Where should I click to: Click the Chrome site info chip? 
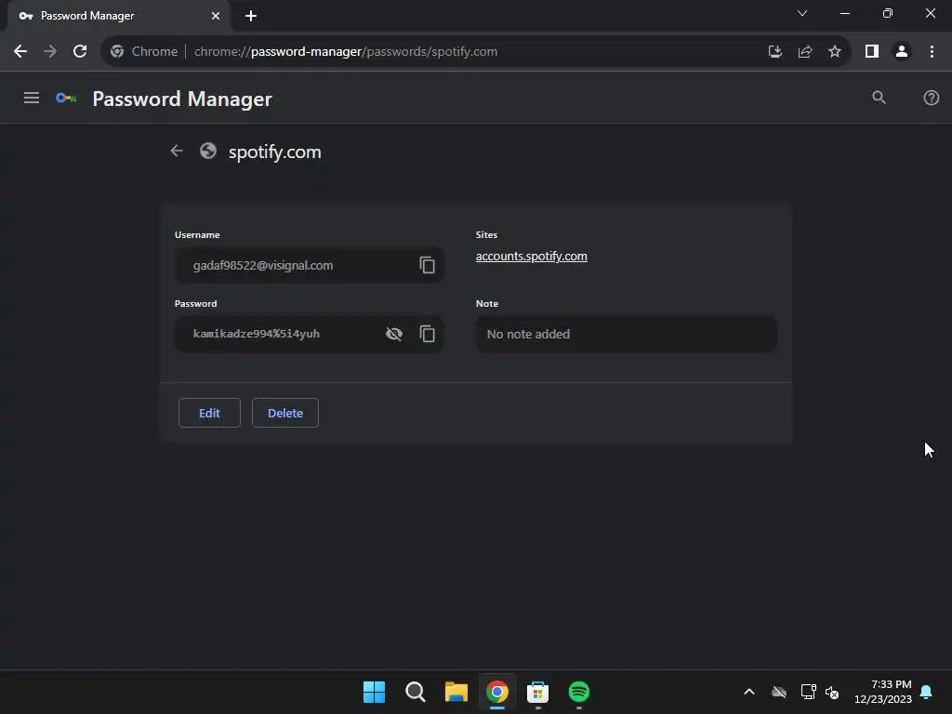(144, 52)
